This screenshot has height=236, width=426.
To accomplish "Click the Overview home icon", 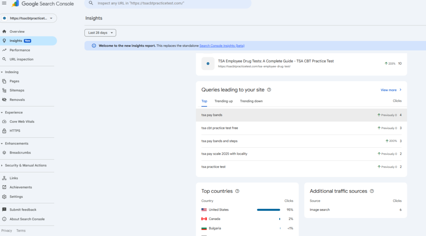I will [4, 32].
